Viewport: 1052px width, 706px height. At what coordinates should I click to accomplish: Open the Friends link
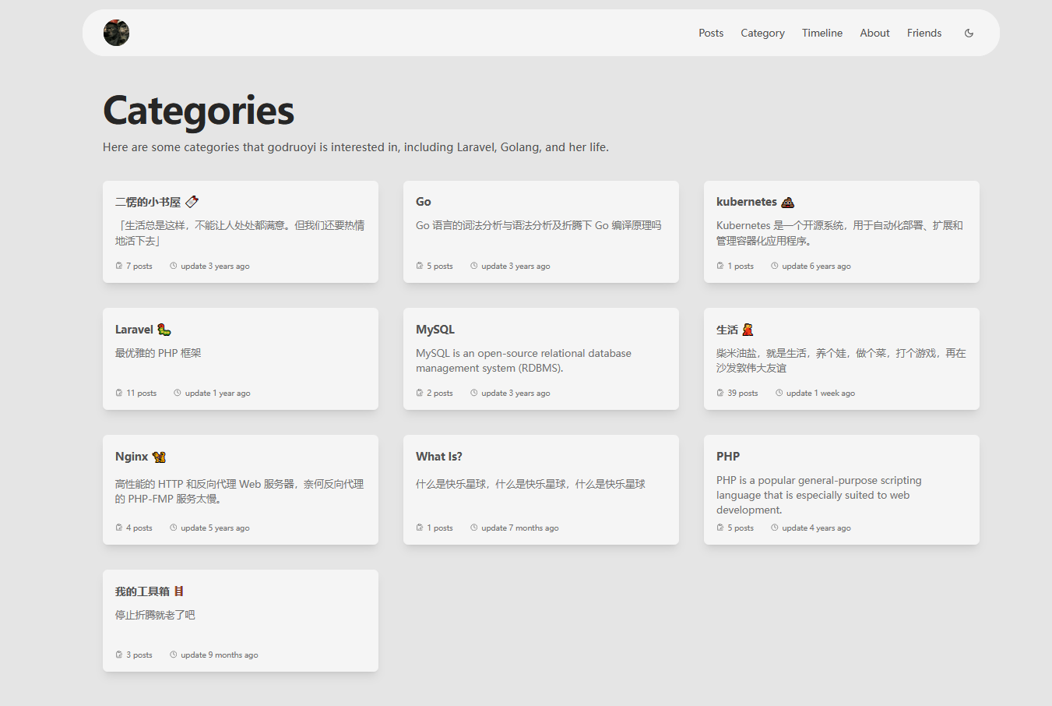(924, 33)
